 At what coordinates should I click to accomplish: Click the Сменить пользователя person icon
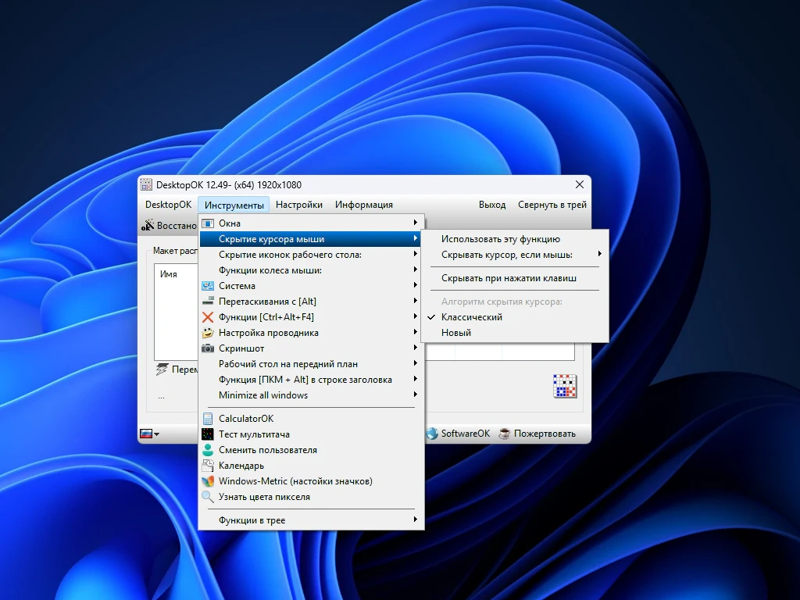pos(208,450)
